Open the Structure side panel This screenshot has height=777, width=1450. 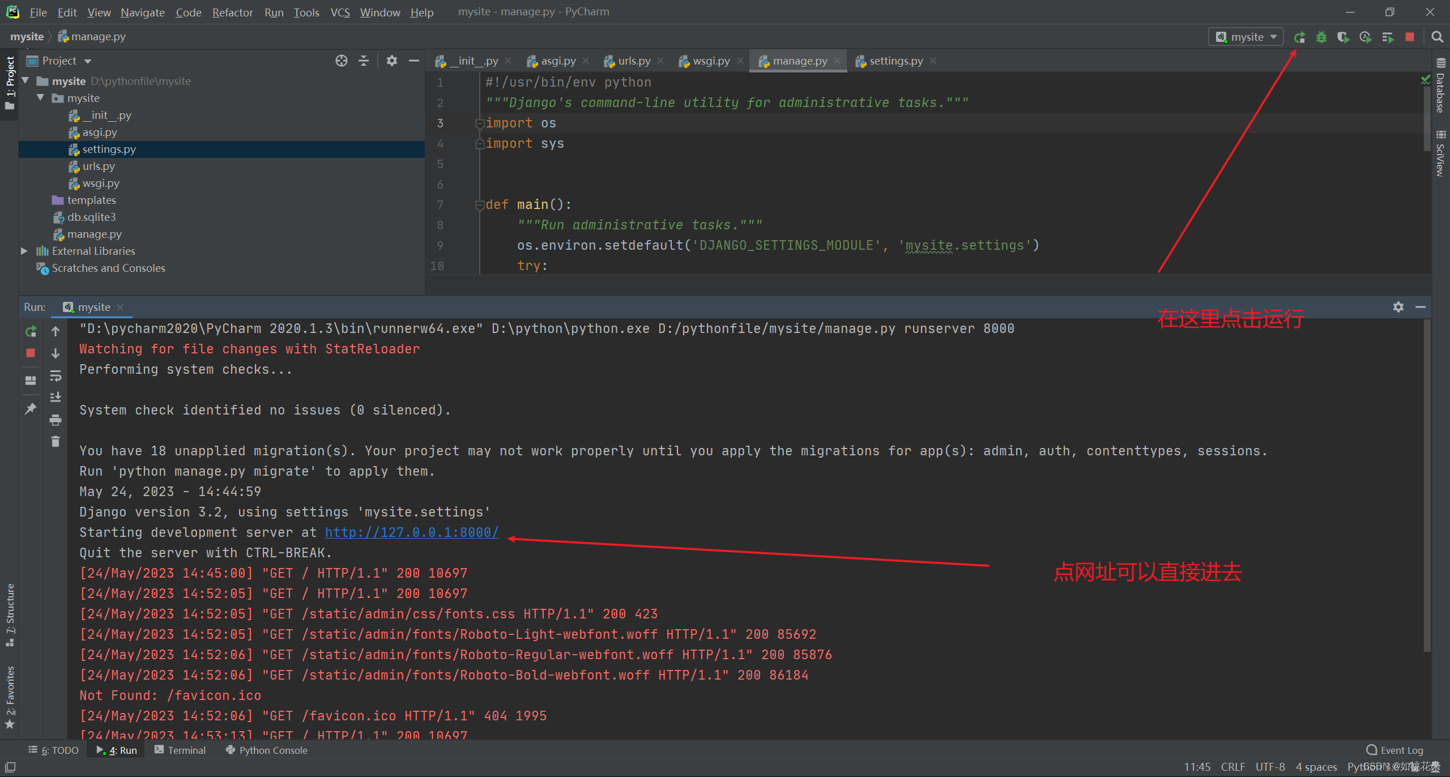click(x=10, y=614)
